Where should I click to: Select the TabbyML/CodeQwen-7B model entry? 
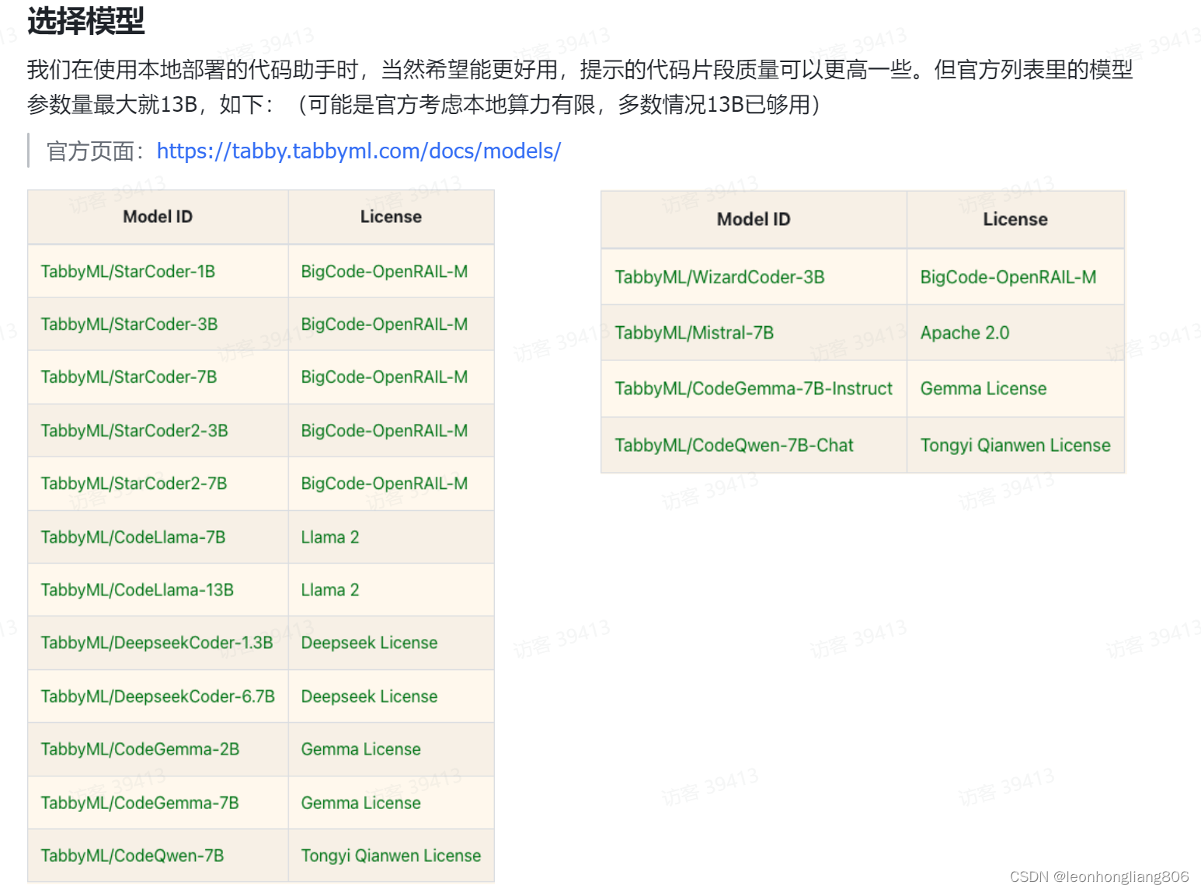(x=133, y=856)
